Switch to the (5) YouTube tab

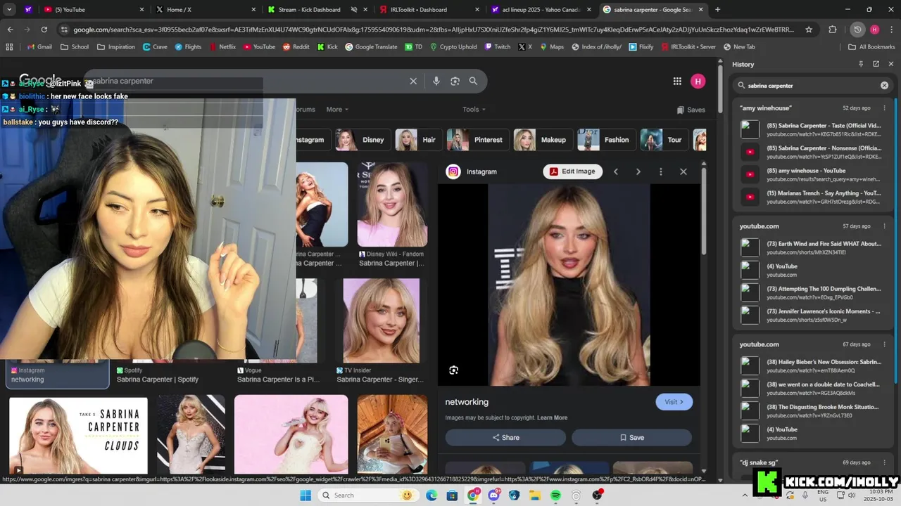94,10
